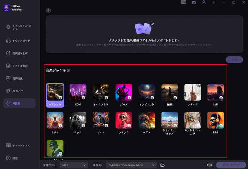Select the ドリーミーポップ genre thumbnail

(170, 120)
